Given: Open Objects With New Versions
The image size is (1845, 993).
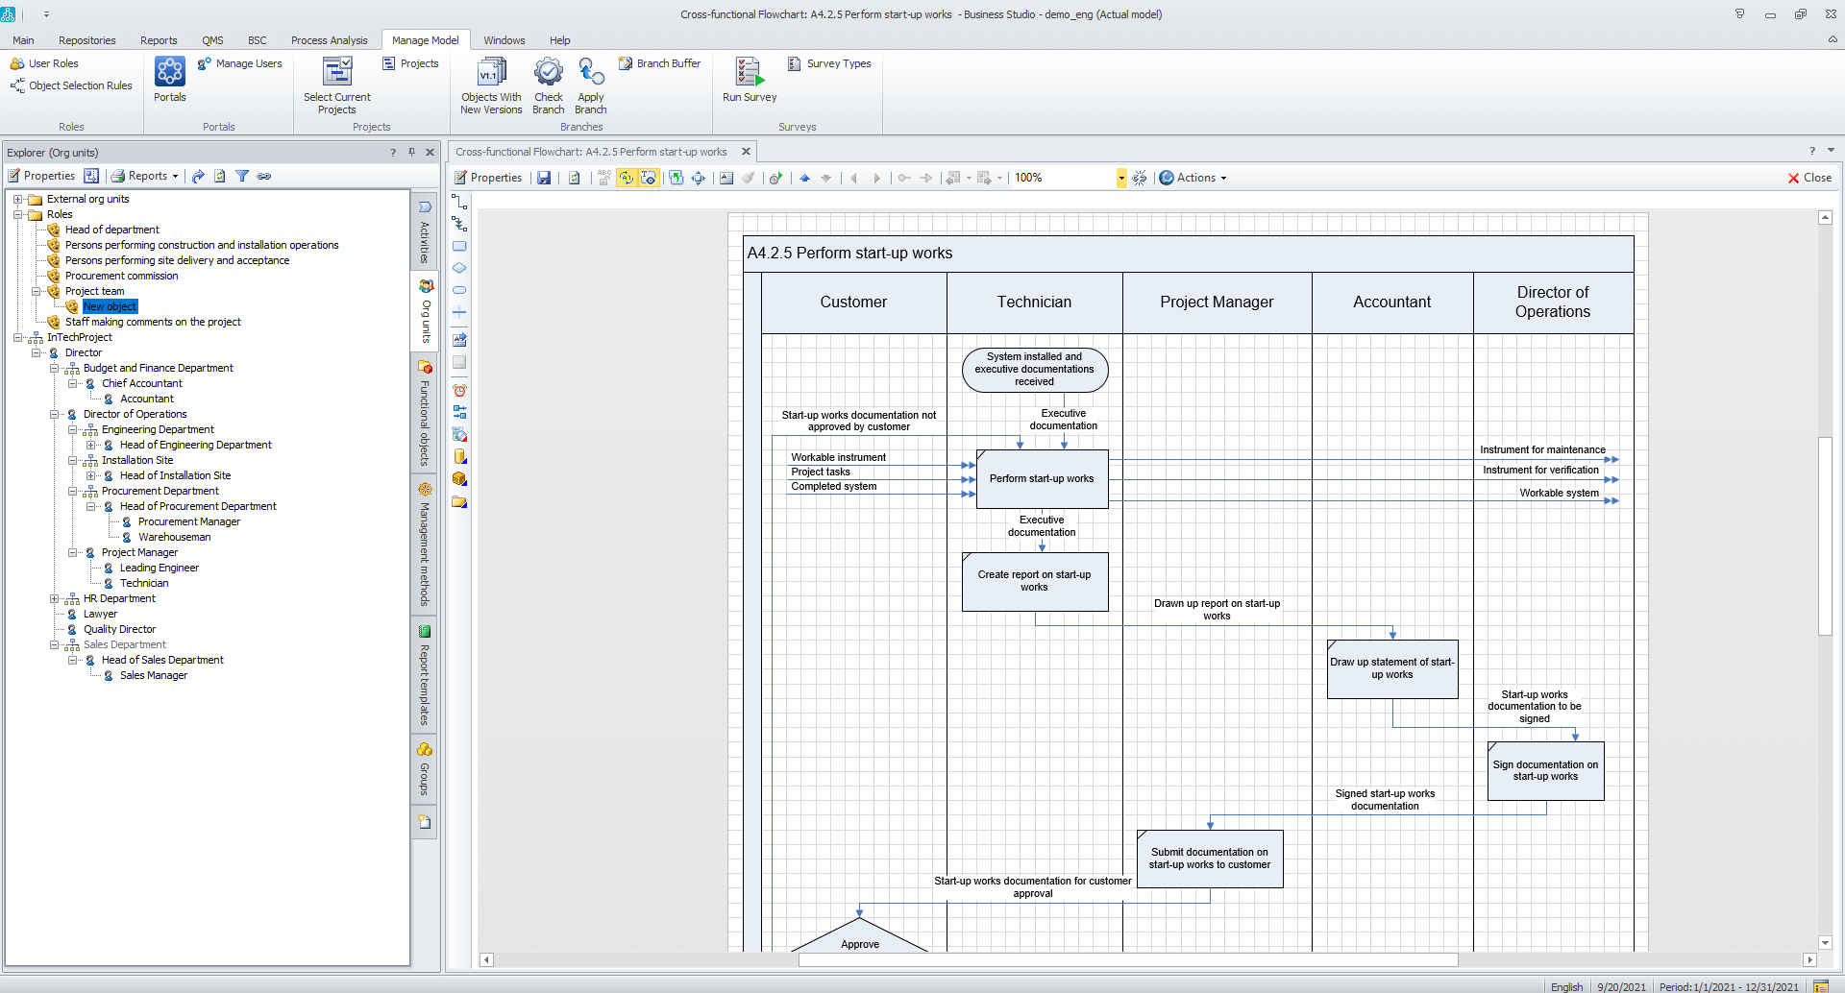Looking at the screenshot, I should coord(491,73).
